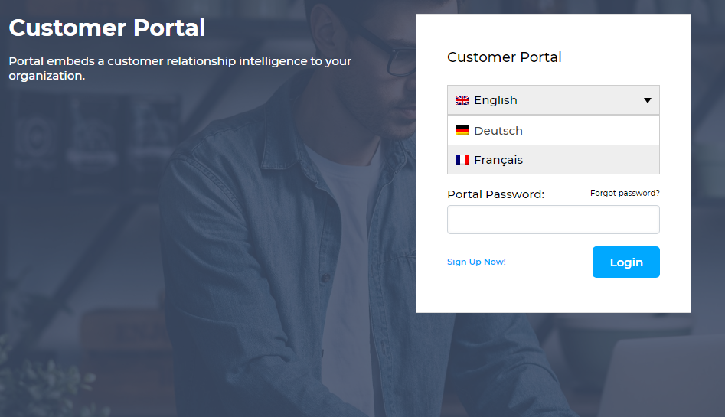Screen dimensions: 725x417
Task: Click the word English in the selector
Action: [x=495, y=100]
